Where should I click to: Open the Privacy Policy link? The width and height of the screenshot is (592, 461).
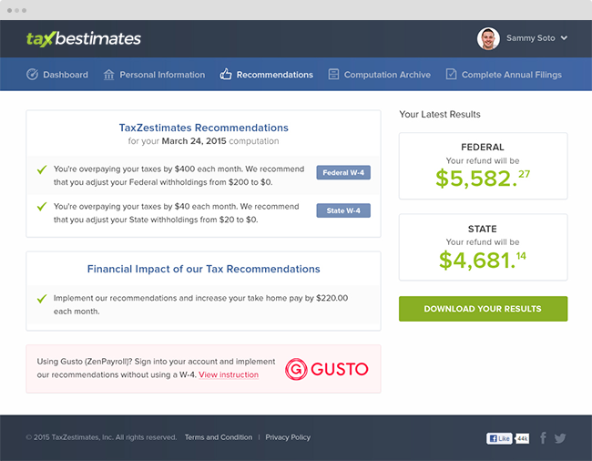288,437
